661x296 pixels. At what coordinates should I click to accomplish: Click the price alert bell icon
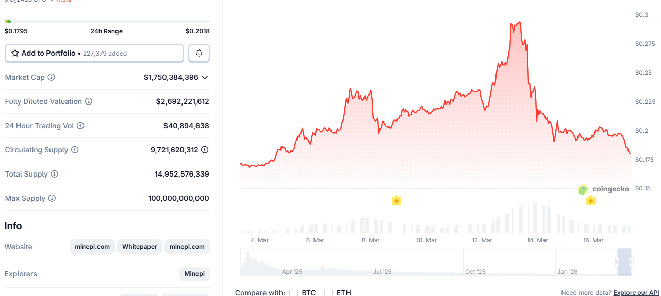199,53
